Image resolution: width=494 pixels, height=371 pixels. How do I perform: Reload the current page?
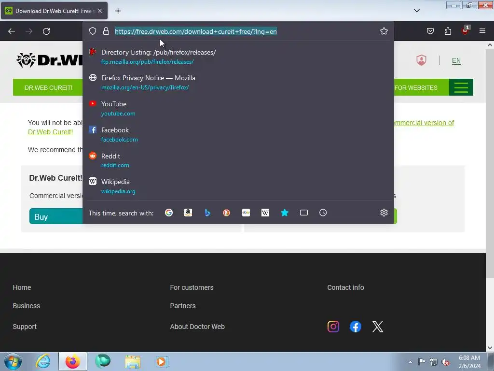[x=46, y=31]
